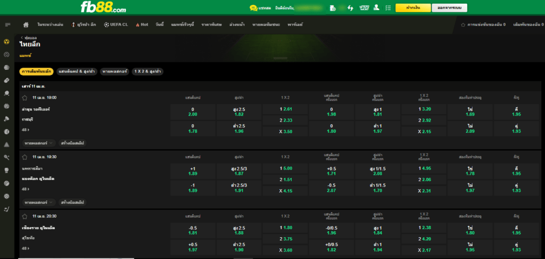Select the boxing glove icon in the sidebar
The width and height of the screenshot is (545, 259).
[x=6, y=170]
